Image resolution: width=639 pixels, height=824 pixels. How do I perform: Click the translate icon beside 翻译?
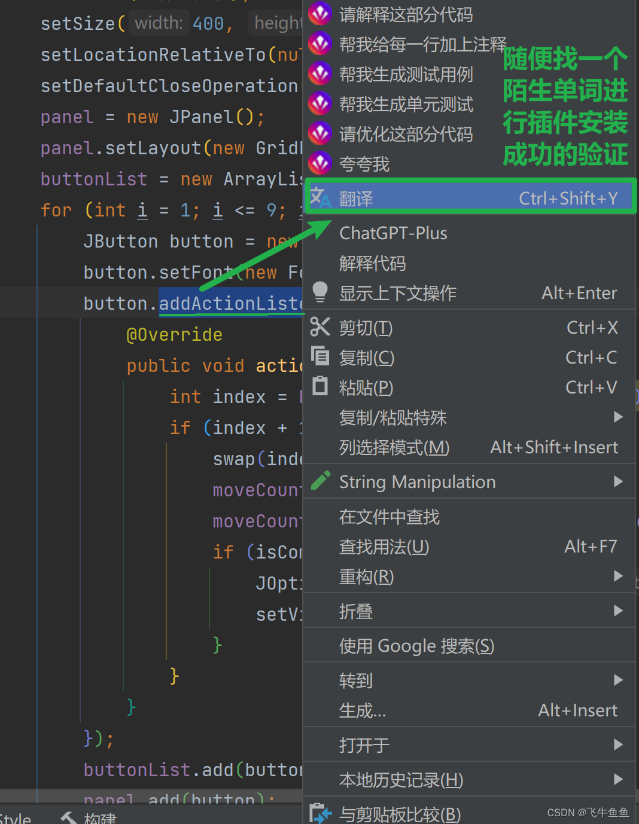(320, 197)
